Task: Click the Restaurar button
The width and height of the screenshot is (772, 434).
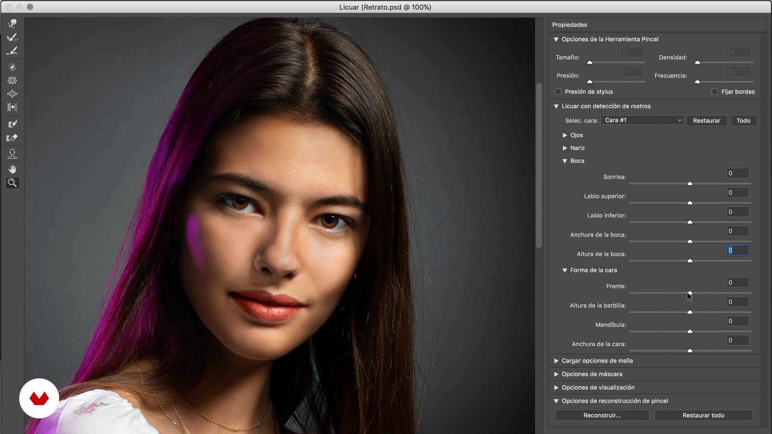Action: coord(706,121)
